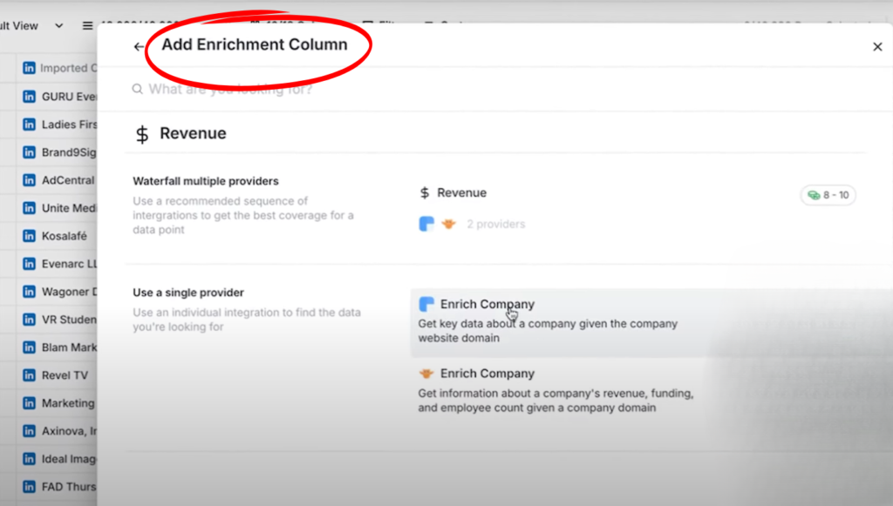Open the Default View dropdown chevron

click(58, 25)
